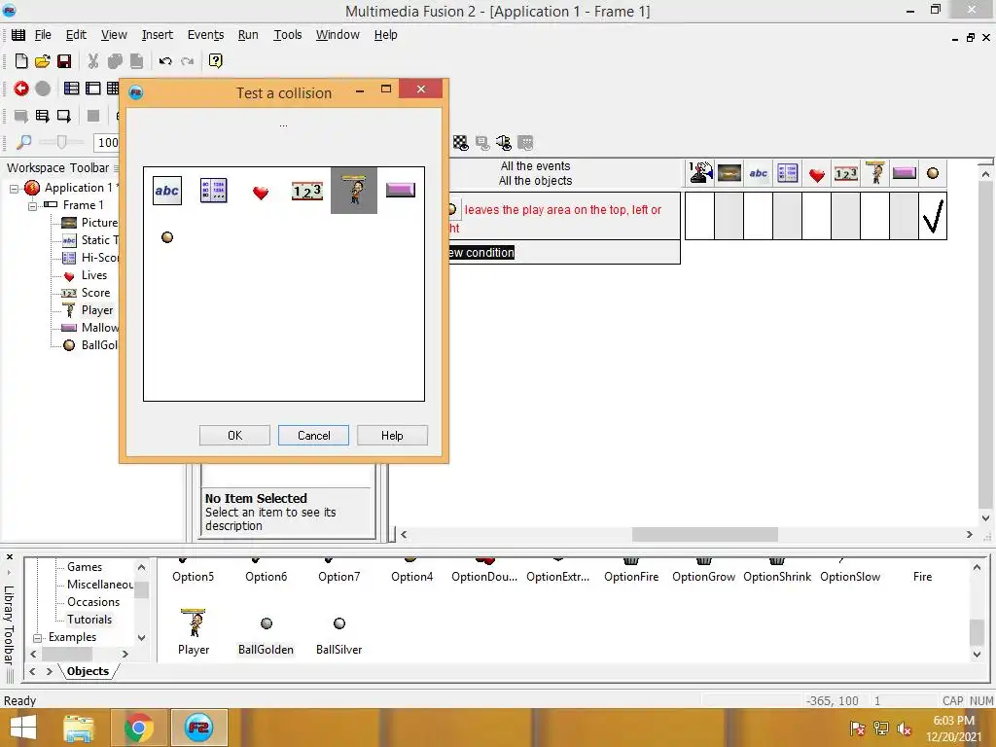Collapse the Application 1 tree node
This screenshot has width=996, height=747.
point(14,189)
